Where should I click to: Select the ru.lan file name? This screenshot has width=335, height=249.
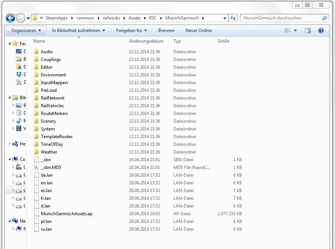46,229
